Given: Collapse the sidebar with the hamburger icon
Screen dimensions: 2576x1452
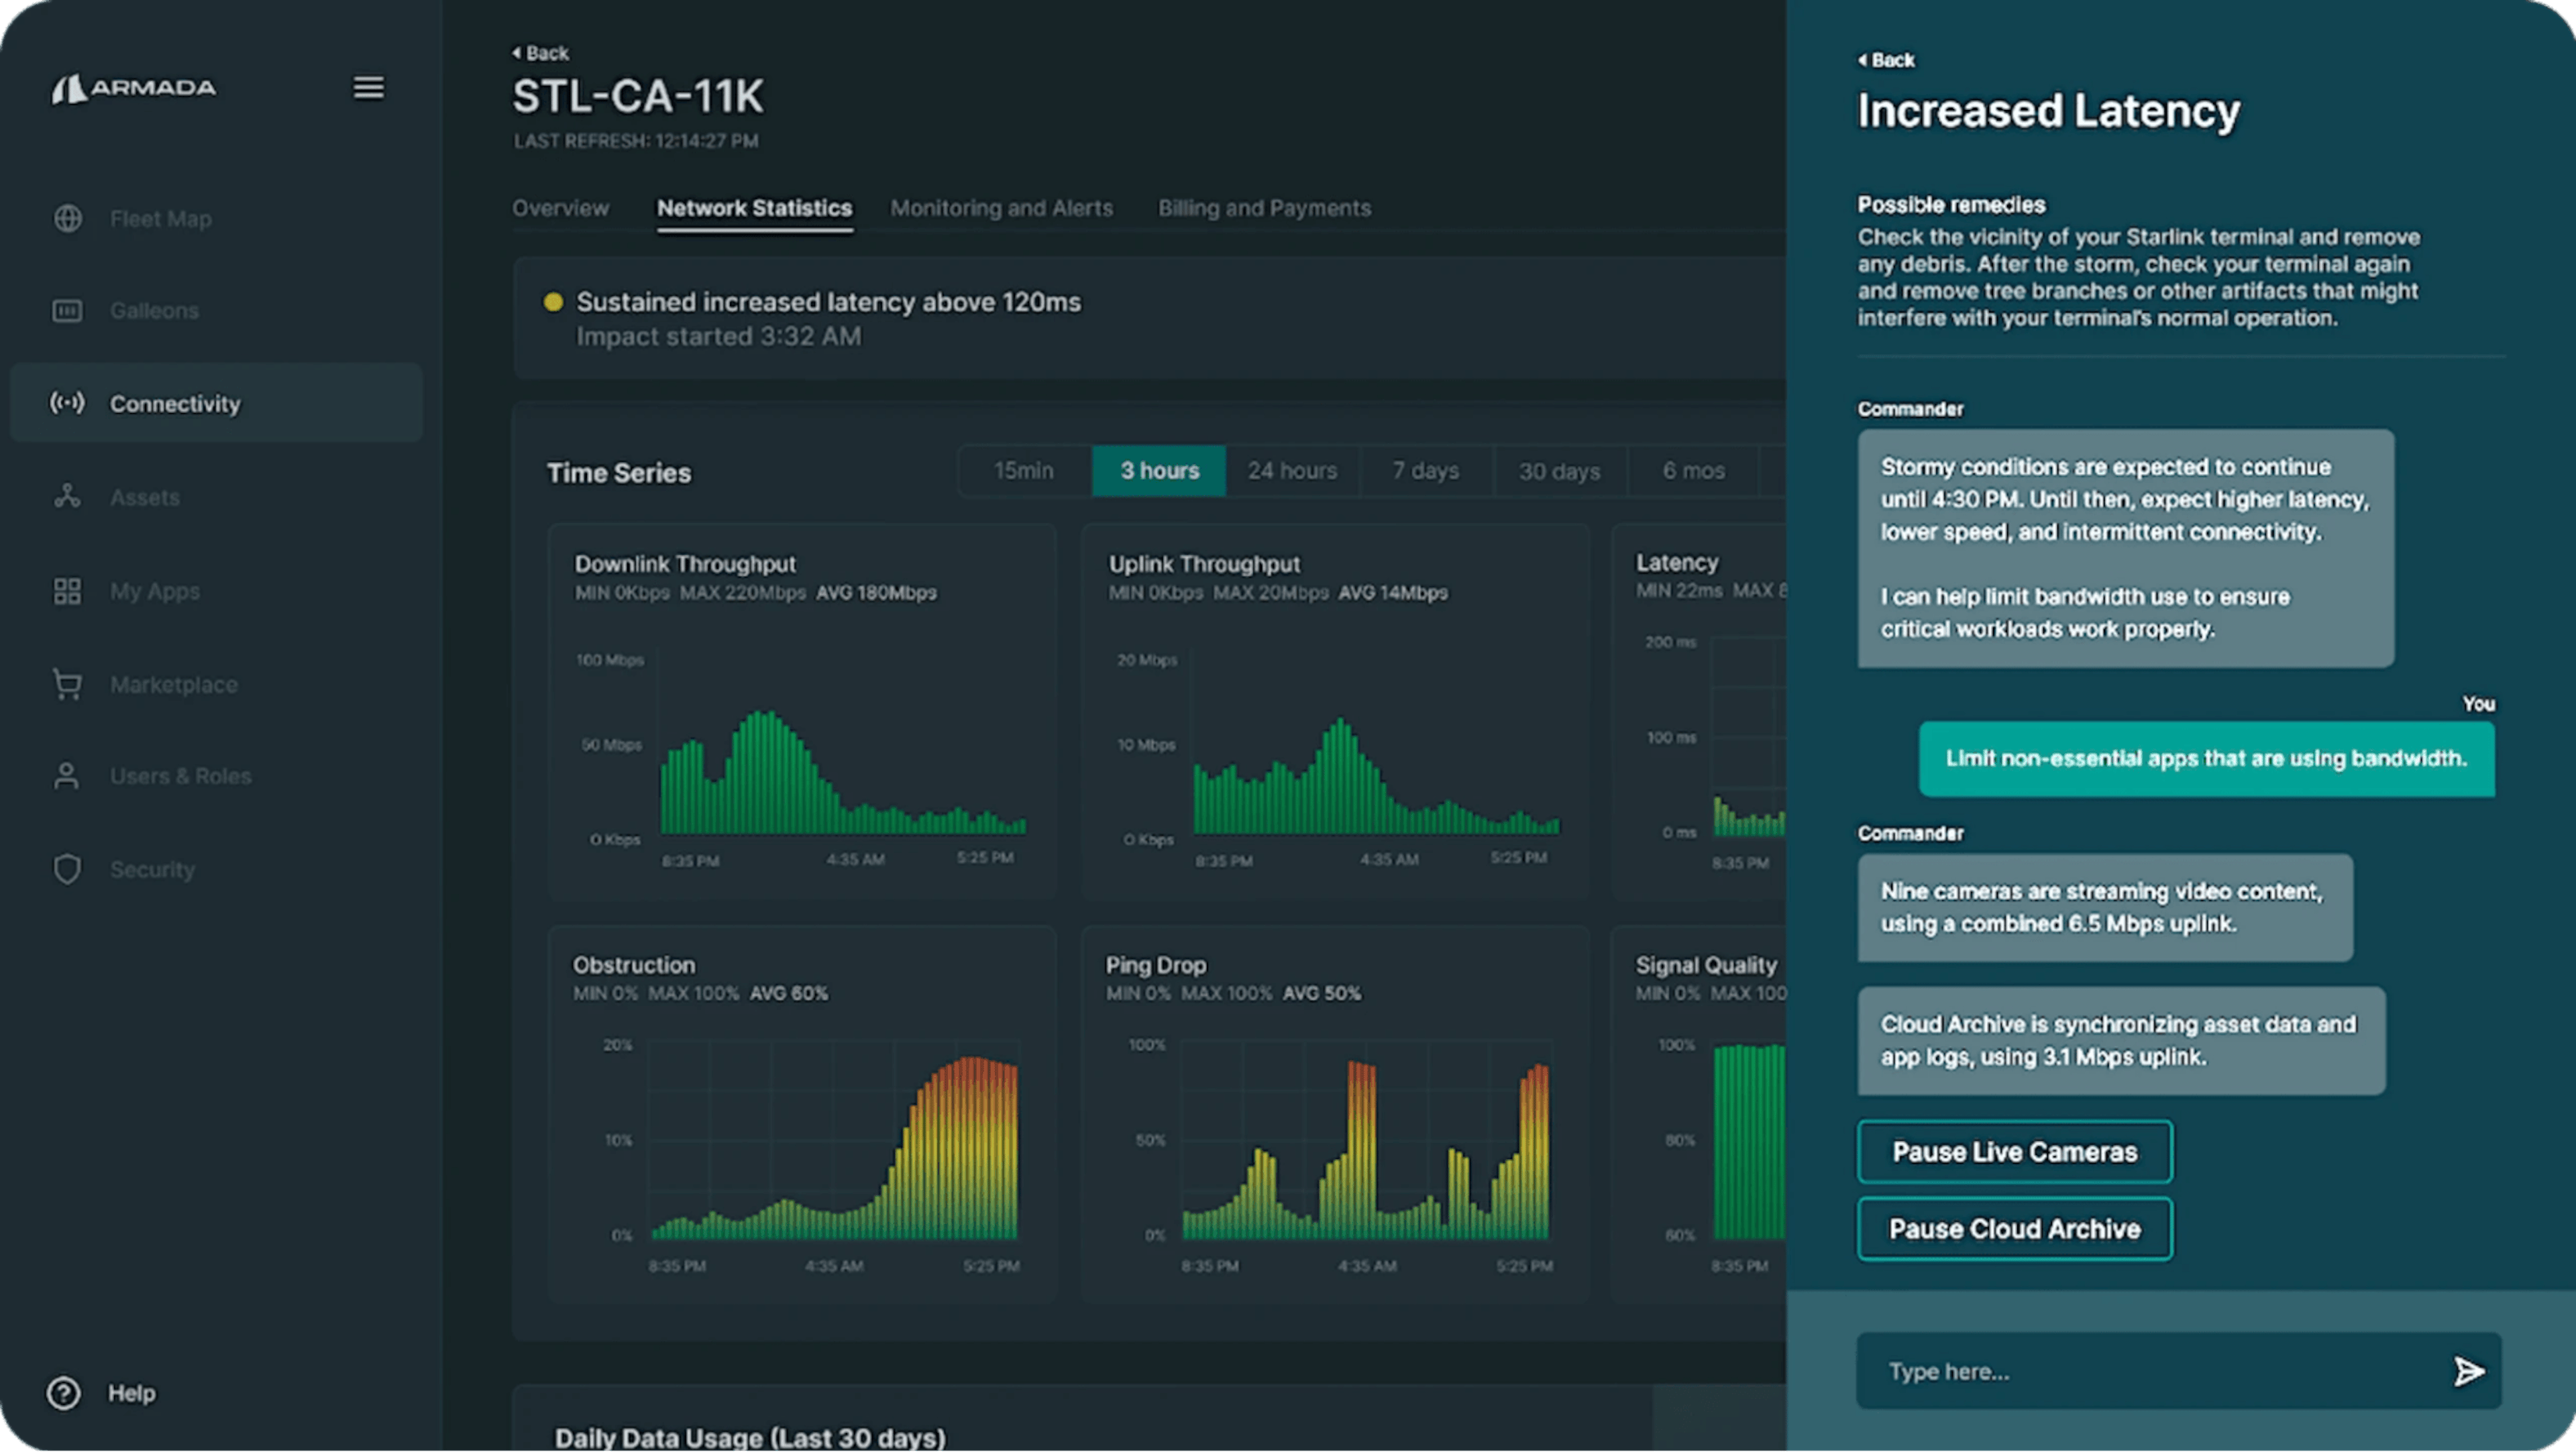Looking at the screenshot, I should [x=368, y=88].
